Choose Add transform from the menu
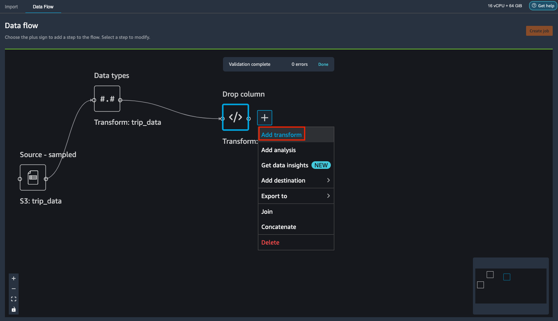The height and width of the screenshot is (321, 558). 281,134
